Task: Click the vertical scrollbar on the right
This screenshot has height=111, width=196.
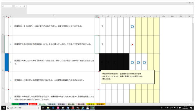Action: [193, 60]
